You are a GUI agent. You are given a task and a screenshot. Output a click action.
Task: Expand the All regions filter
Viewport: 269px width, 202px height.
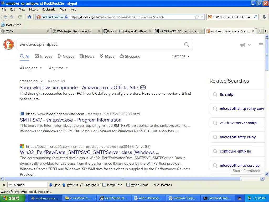point(31,68)
